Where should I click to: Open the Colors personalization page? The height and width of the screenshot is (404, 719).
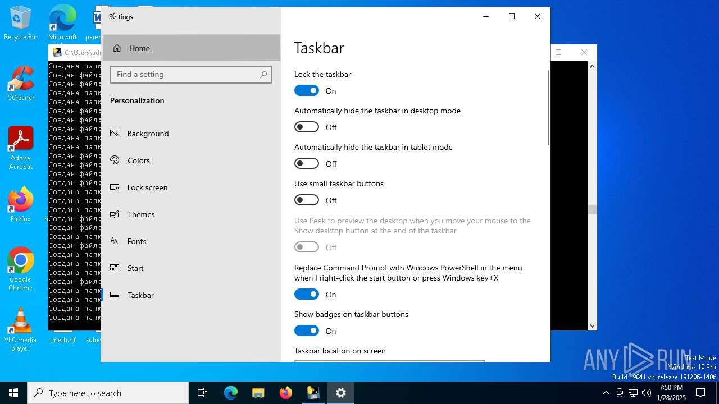point(191,160)
